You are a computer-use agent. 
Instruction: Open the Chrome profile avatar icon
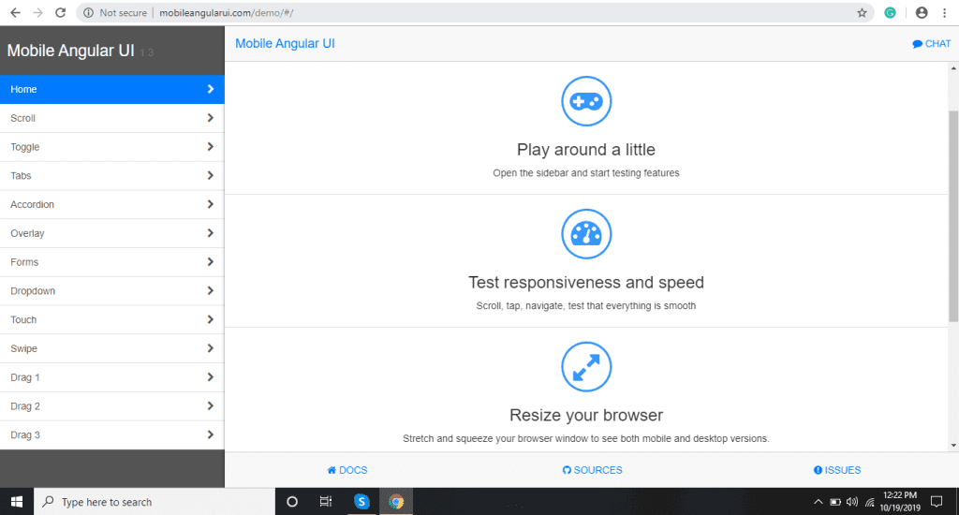[922, 13]
